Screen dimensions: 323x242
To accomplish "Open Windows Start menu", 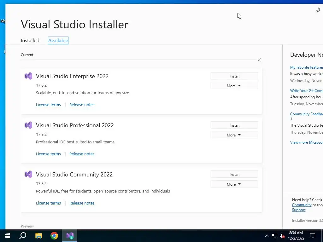I will click(x=8, y=236).
